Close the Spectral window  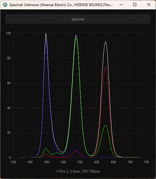pyautogui.click(x=149, y=4)
